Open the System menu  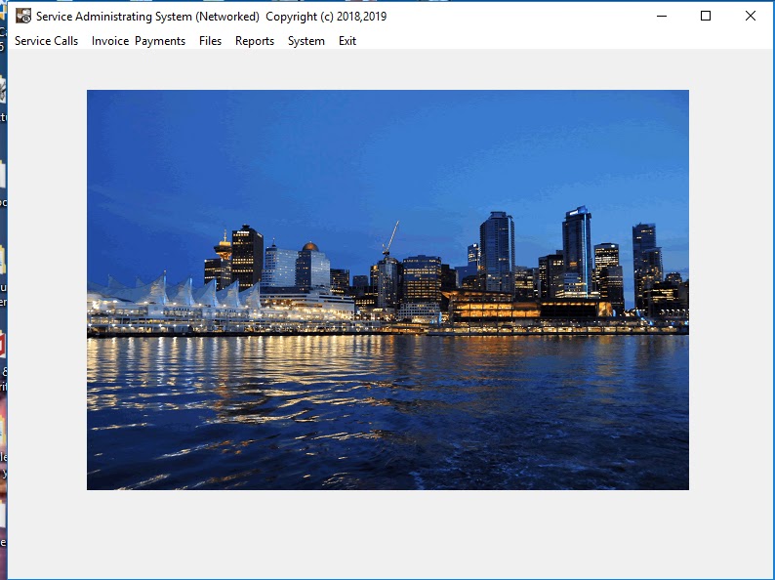tap(306, 41)
